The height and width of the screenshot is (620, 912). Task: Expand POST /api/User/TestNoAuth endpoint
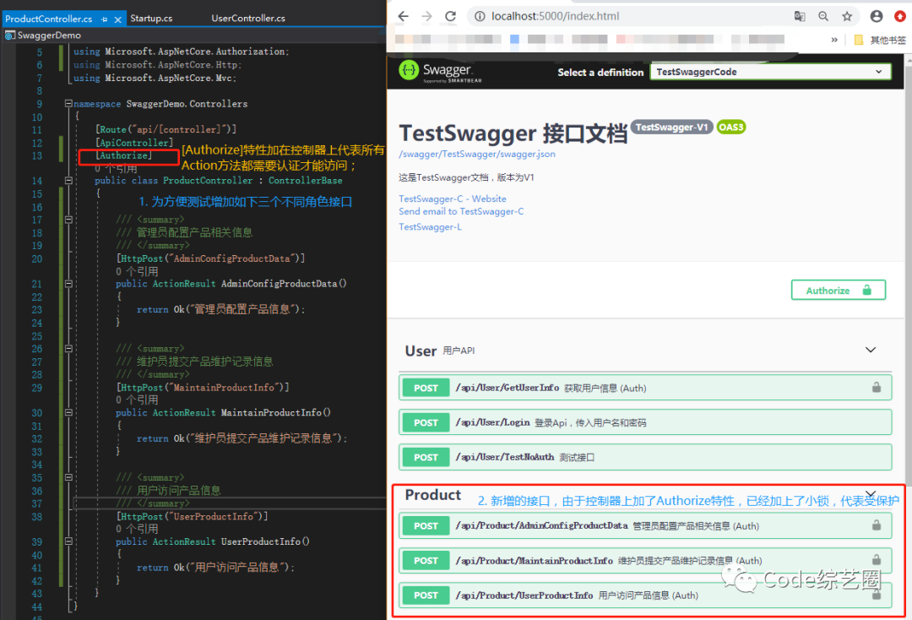[645, 457]
